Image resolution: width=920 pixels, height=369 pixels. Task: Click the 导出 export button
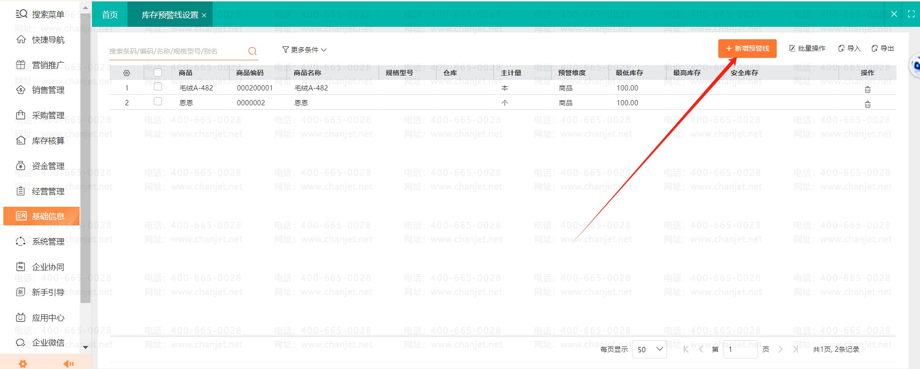click(x=883, y=48)
